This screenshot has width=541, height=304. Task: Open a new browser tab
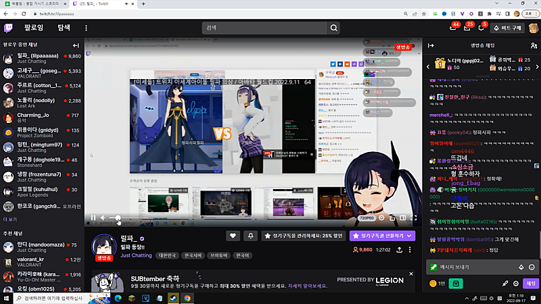143,4
